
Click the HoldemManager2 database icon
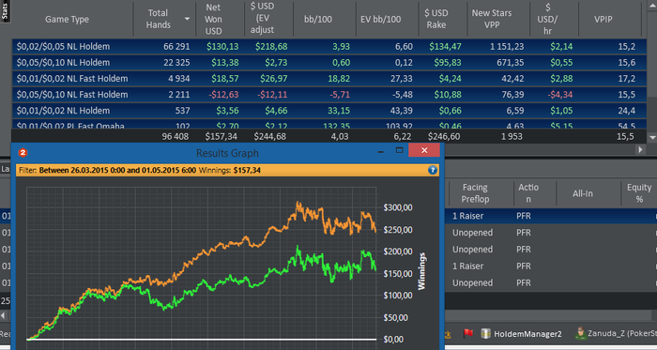(485, 333)
